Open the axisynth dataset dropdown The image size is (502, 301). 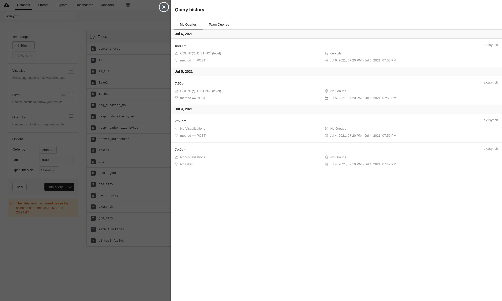39,16
